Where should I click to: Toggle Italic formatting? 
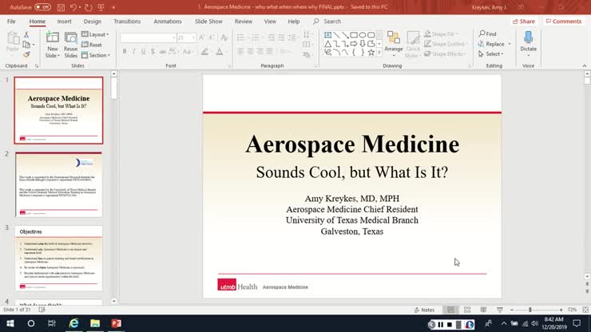[x=134, y=52]
